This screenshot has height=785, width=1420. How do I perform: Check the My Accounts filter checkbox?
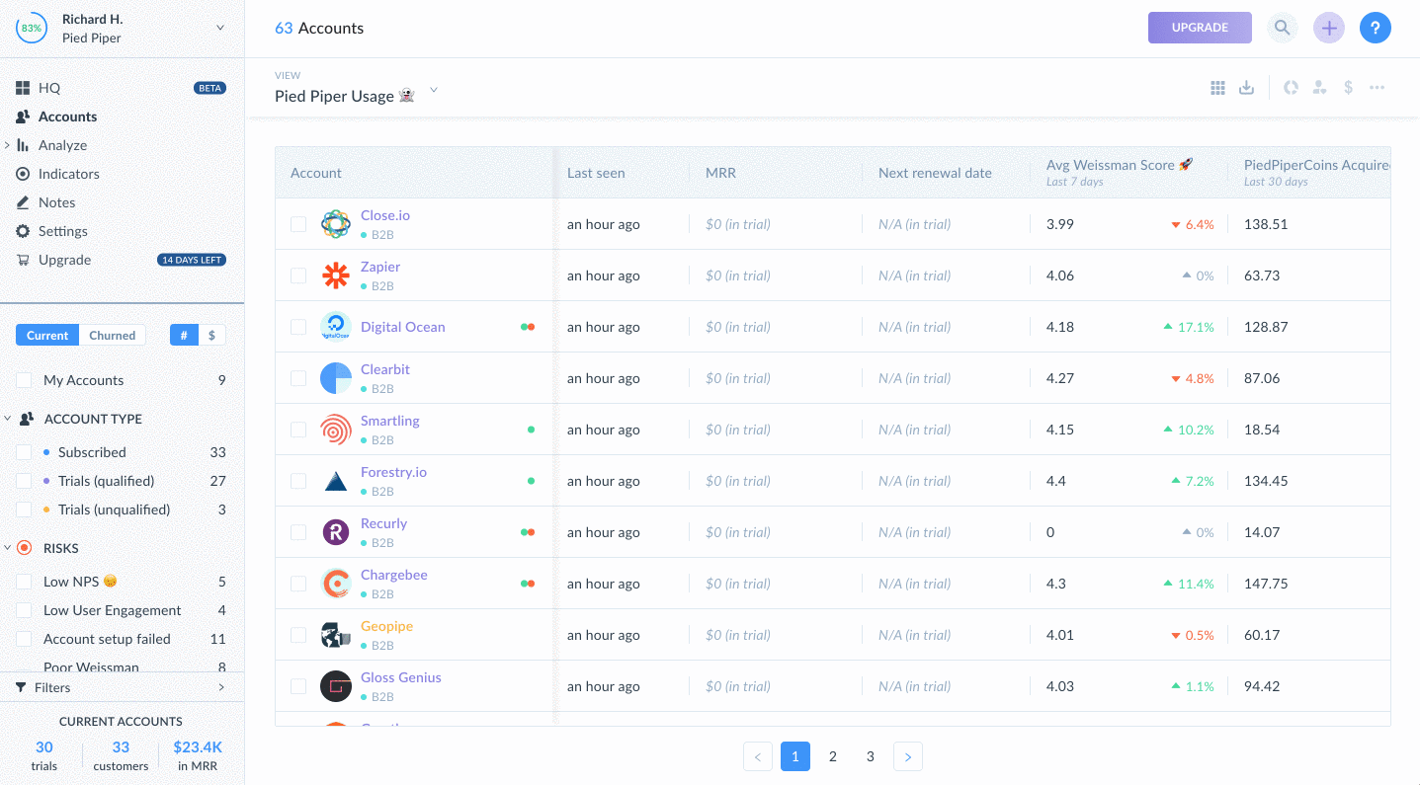(x=24, y=380)
